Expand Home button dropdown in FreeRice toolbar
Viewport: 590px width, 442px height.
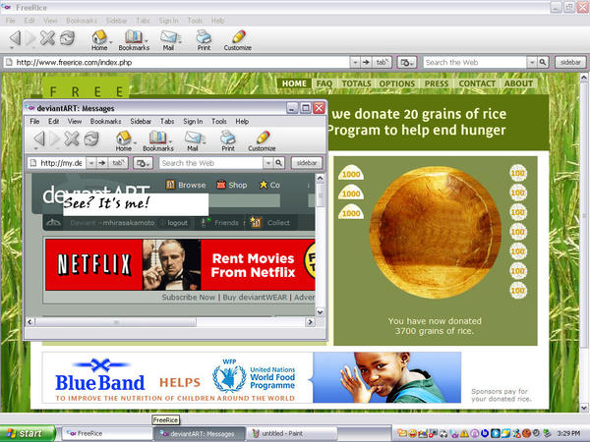(x=111, y=41)
